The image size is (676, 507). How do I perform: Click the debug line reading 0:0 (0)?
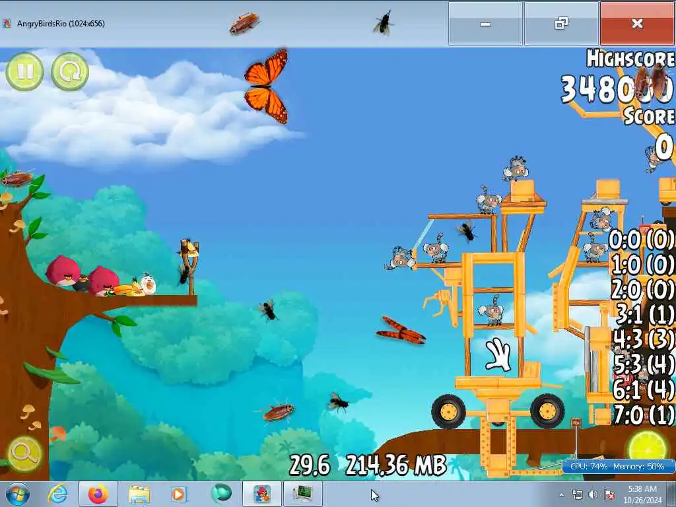point(642,239)
